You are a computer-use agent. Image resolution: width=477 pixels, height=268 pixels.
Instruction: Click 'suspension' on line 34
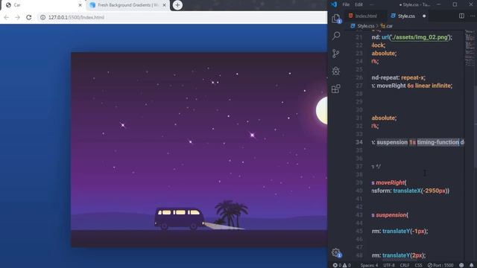pos(392,142)
